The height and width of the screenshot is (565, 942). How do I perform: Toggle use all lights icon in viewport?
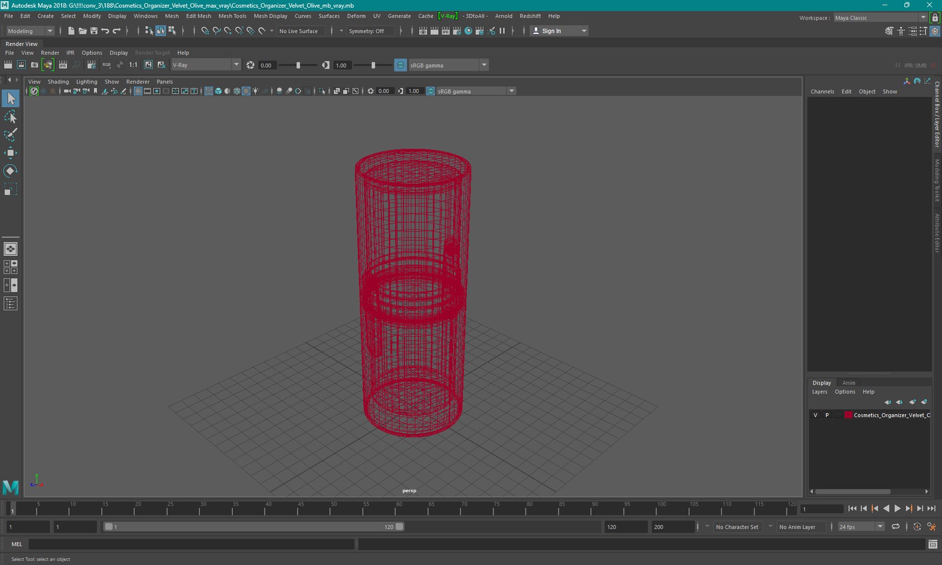(x=255, y=91)
